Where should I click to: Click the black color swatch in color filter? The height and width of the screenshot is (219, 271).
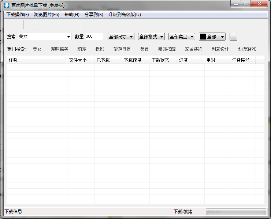point(203,37)
